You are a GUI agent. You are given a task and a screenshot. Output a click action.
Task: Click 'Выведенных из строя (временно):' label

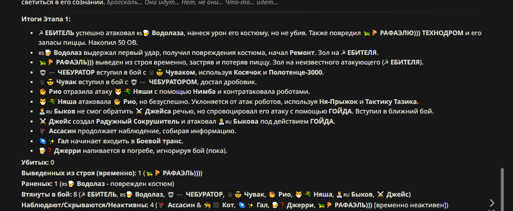coord(79,173)
